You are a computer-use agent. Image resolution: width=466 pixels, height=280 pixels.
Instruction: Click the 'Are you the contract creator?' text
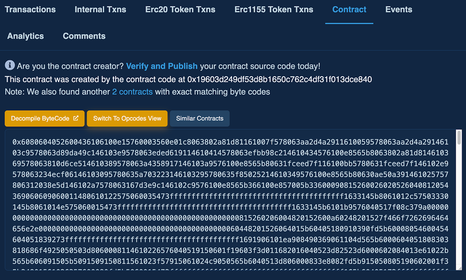tap(70, 66)
